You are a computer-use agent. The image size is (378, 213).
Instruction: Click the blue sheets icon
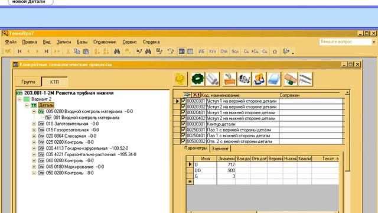(274, 79)
